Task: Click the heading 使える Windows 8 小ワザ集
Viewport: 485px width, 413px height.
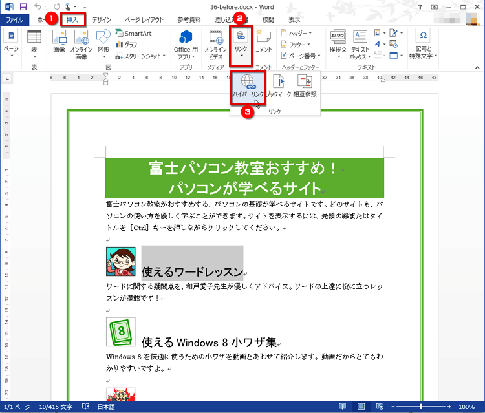Action: click(209, 343)
